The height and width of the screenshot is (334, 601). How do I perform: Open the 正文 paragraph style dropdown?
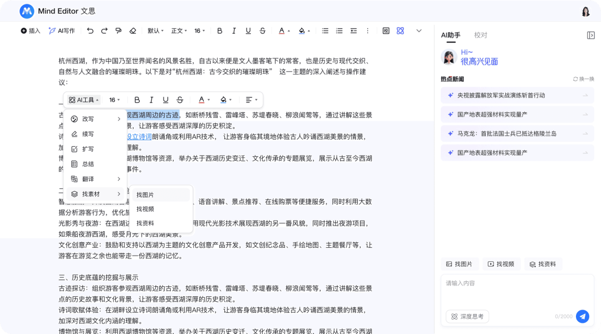coord(179,31)
